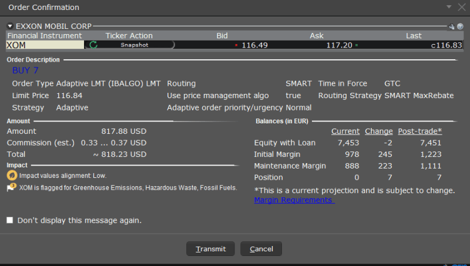
Task: Click the Initial Margin change value 245
Action: [x=385, y=154]
